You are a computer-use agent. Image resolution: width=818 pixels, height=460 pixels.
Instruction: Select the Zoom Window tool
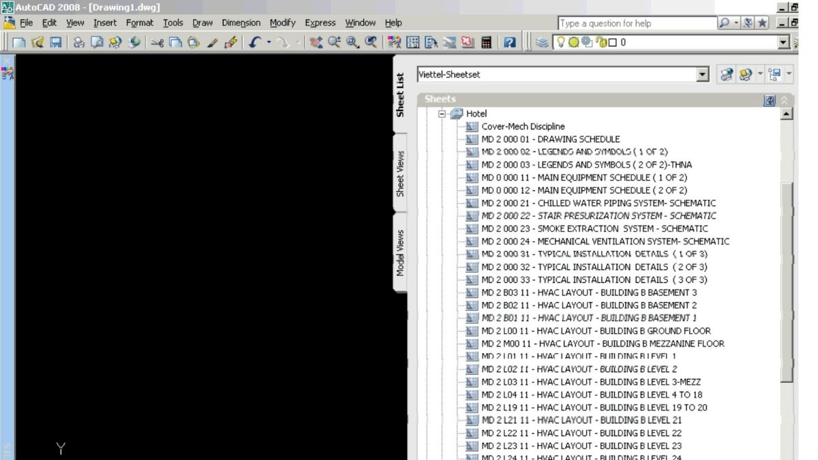352,42
